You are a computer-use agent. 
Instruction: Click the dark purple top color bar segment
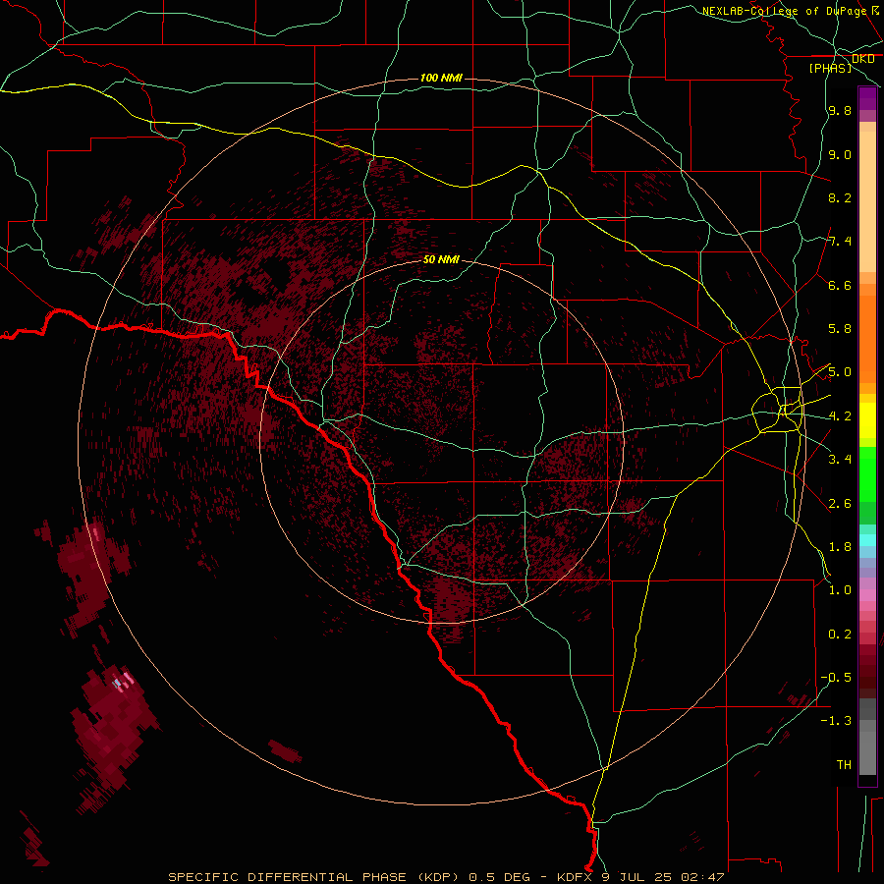click(x=867, y=98)
